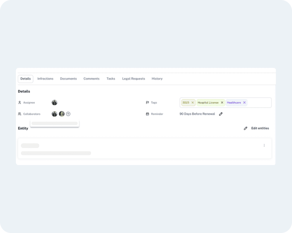
Task: Click the 90 Days Before Renewal text
Action: pyautogui.click(x=197, y=114)
